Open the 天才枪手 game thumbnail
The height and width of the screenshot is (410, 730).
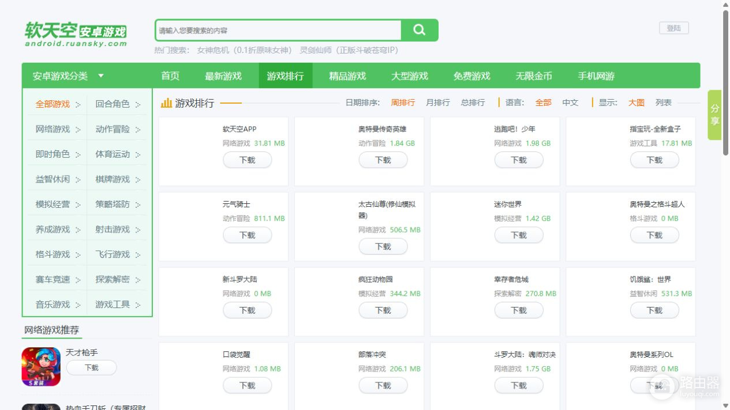(41, 366)
